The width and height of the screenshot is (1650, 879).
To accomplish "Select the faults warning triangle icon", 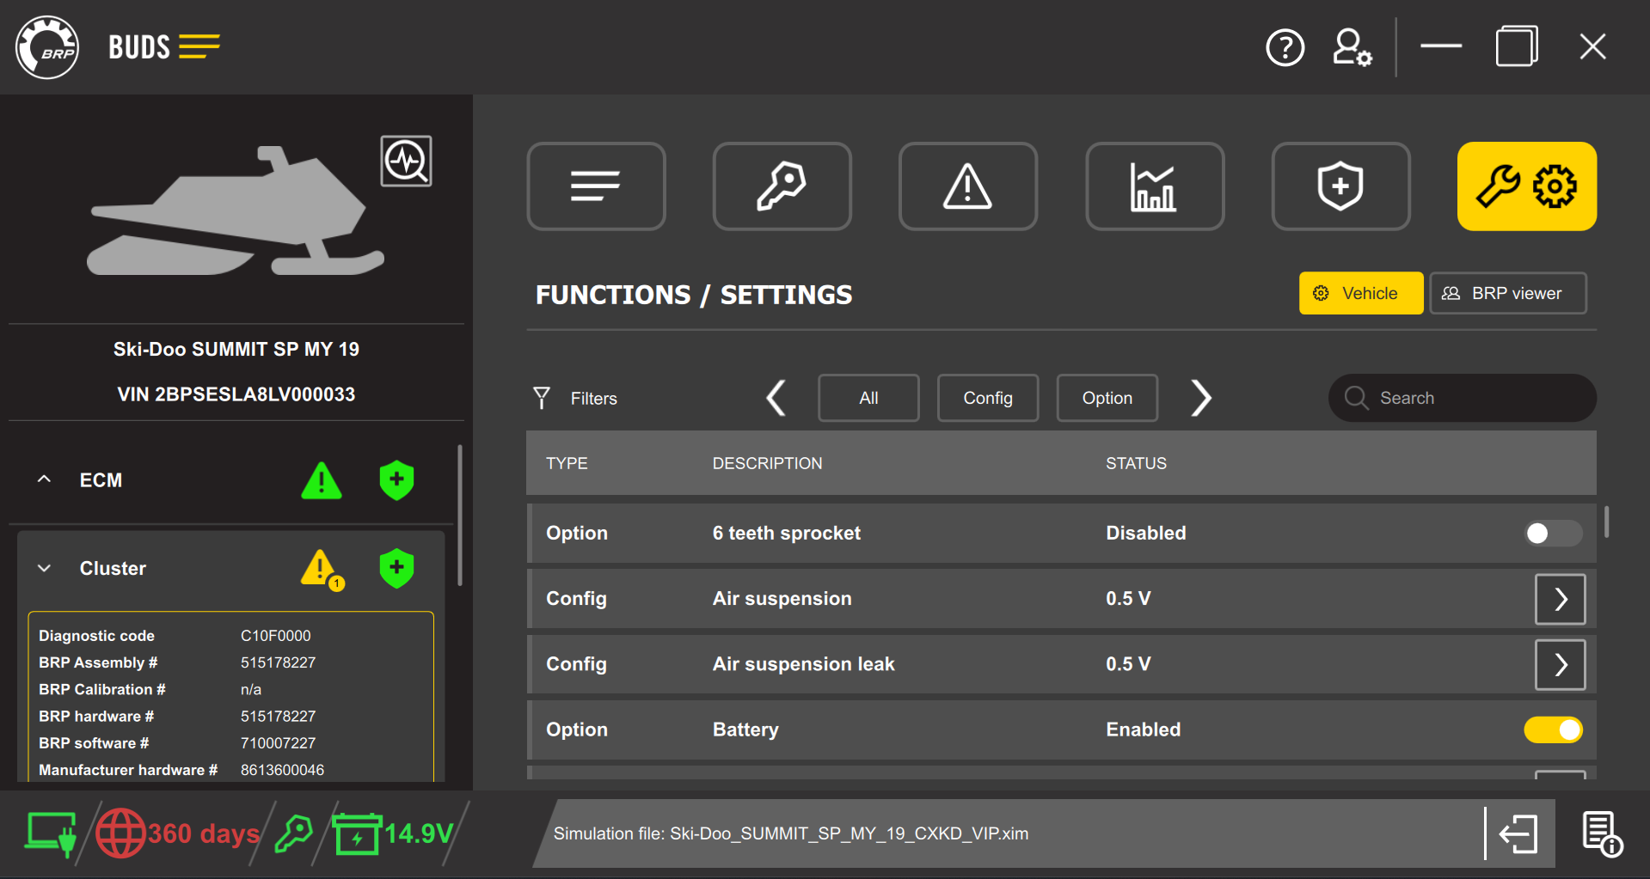I will pos(967,186).
